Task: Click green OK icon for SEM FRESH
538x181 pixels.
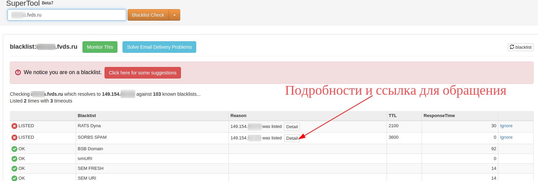Action: click(14, 169)
